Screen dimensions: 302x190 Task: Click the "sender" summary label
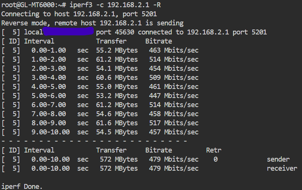[278, 159]
